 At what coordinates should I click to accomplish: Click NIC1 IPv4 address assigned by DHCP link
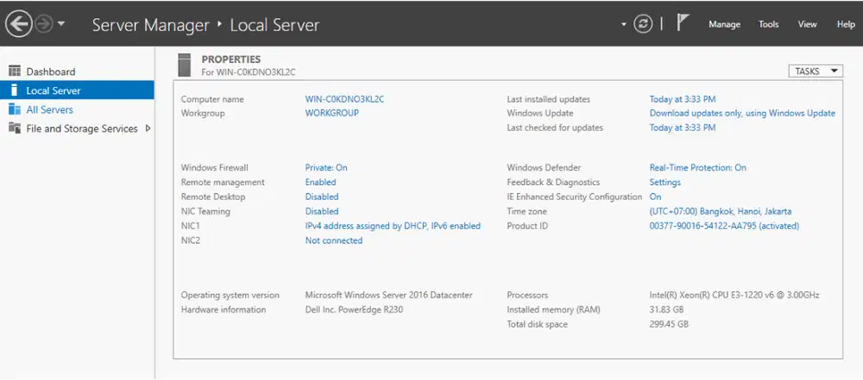pyautogui.click(x=393, y=226)
